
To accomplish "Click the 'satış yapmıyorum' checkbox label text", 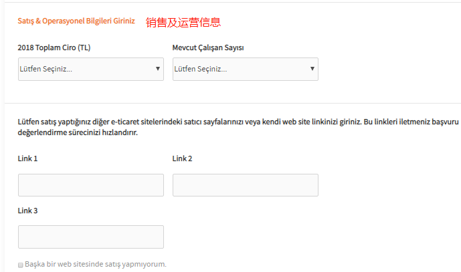I will pyautogui.click(x=96, y=264).
